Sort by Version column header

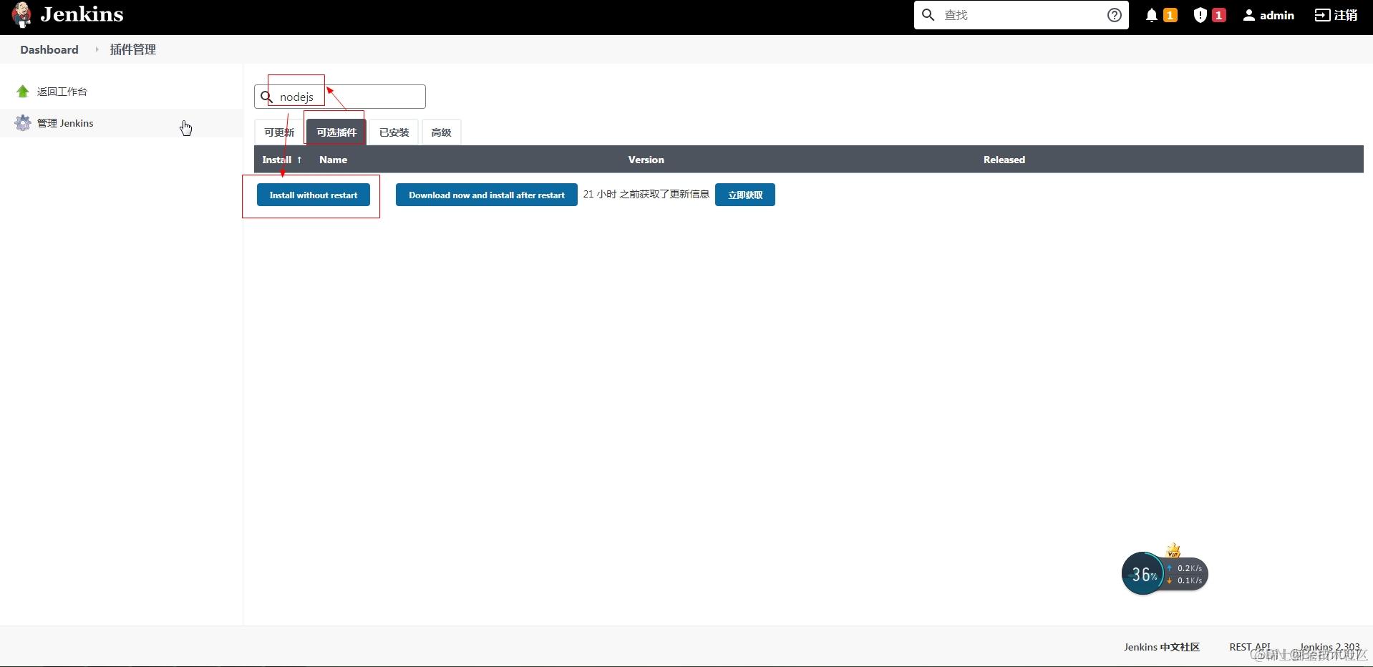646,160
